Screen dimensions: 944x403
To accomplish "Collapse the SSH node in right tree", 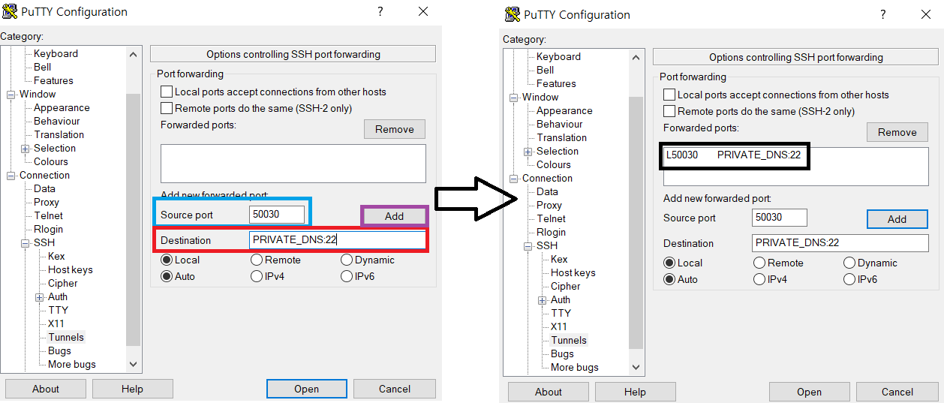I will pos(528,246).
